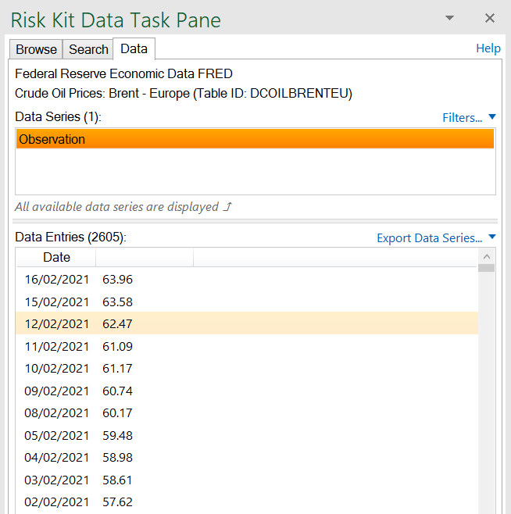Select the 09/02/2021 date entry
The image size is (511, 514).
pos(57,391)
